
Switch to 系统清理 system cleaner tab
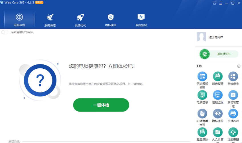pyautogui.click(x=50, y=20)
